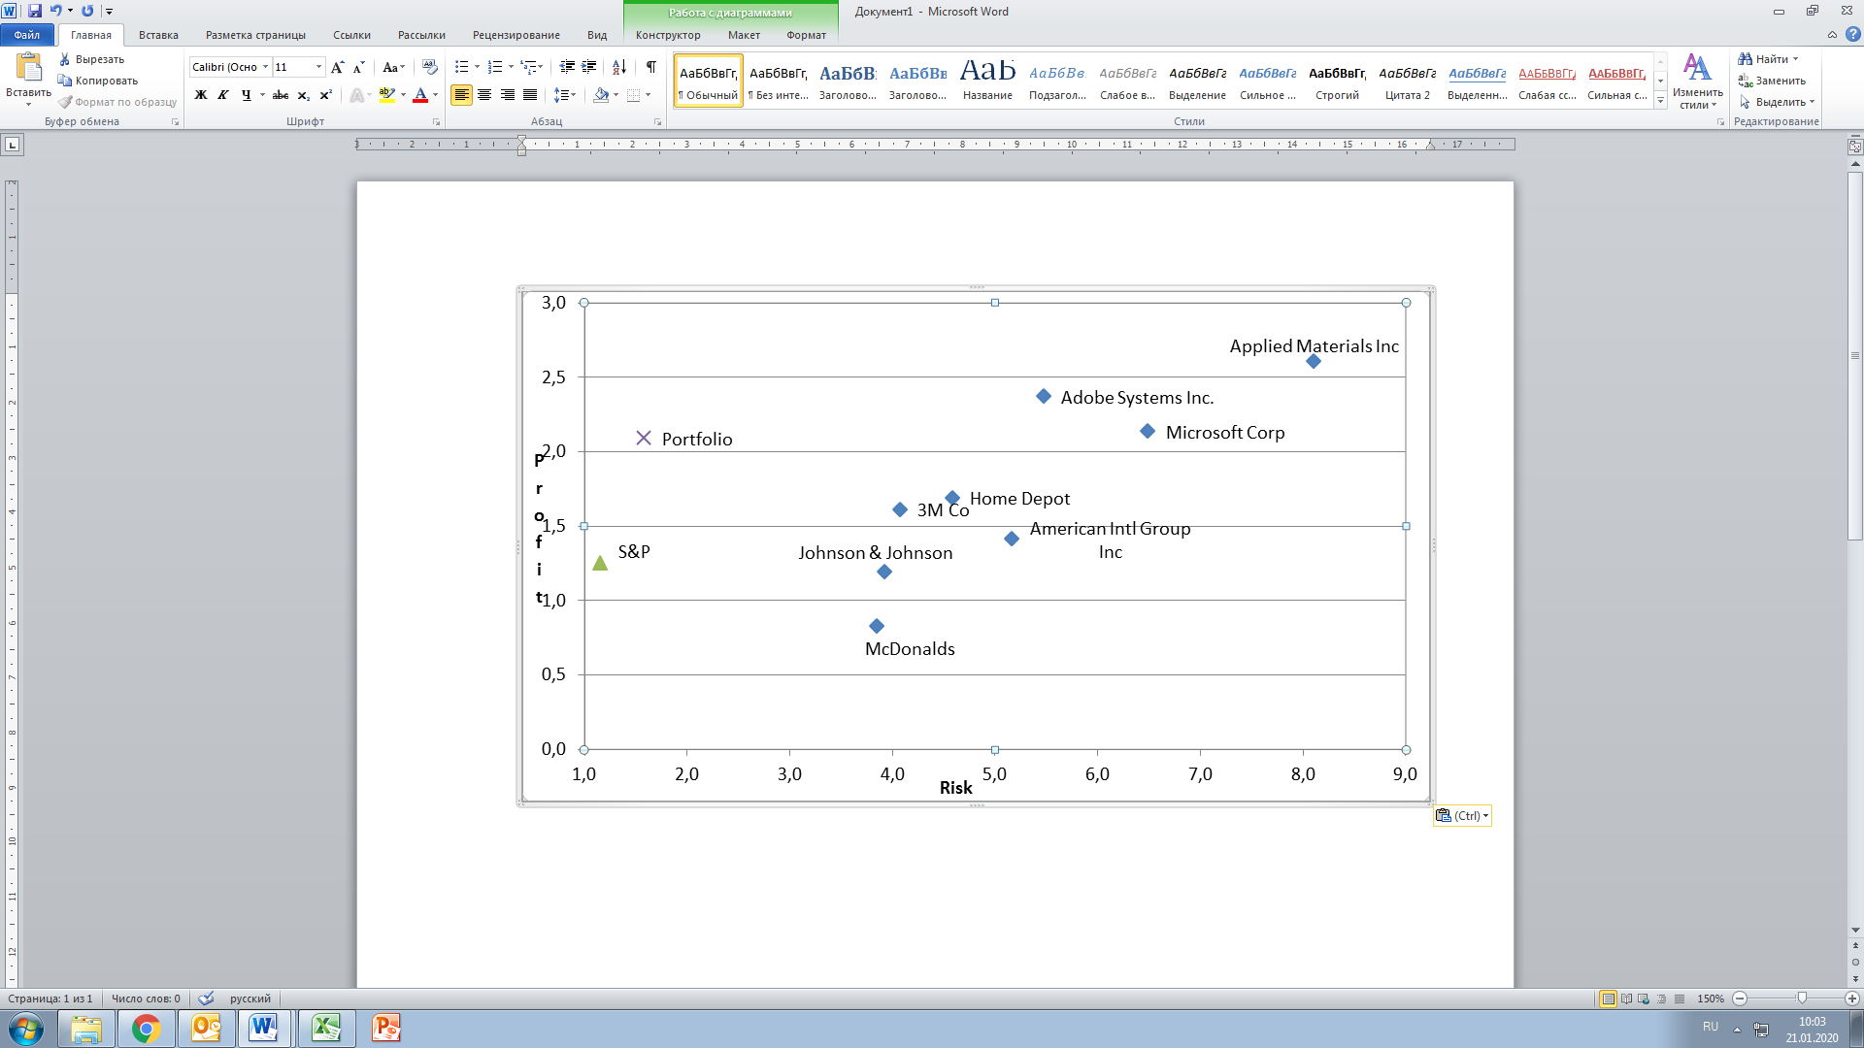Switch to the Вставка tab
The image size is (1864, 1048).
[x=158, y=35]
